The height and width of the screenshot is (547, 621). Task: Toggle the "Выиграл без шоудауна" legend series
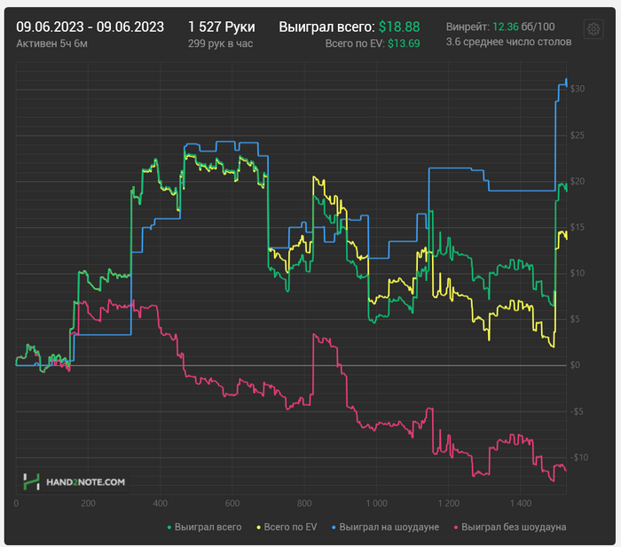[x=510, y=527]
